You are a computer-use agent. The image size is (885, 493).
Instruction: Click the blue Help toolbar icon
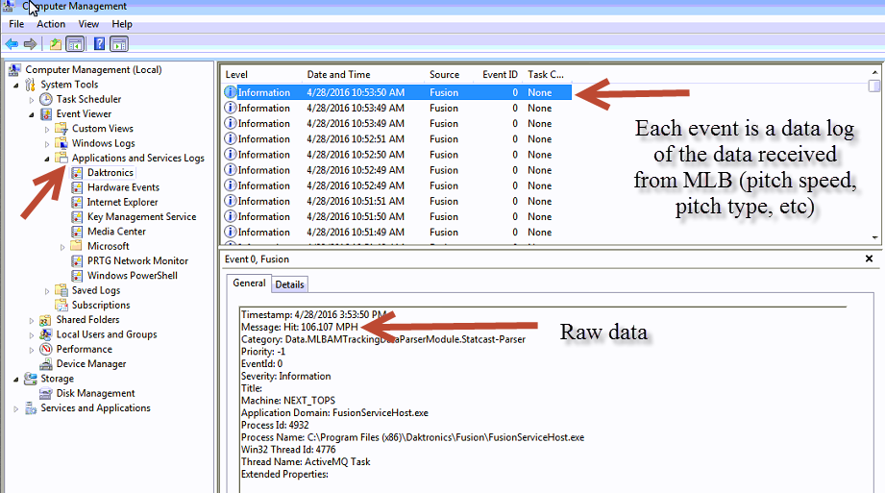(98, 43)
